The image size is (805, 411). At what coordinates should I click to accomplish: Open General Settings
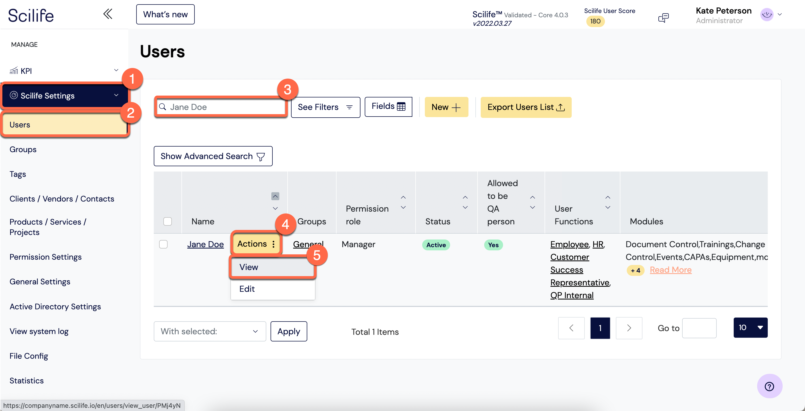[40, 282]
